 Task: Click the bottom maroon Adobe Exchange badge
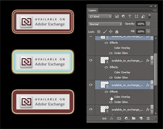pyautogui.click(x=43, y=102)
